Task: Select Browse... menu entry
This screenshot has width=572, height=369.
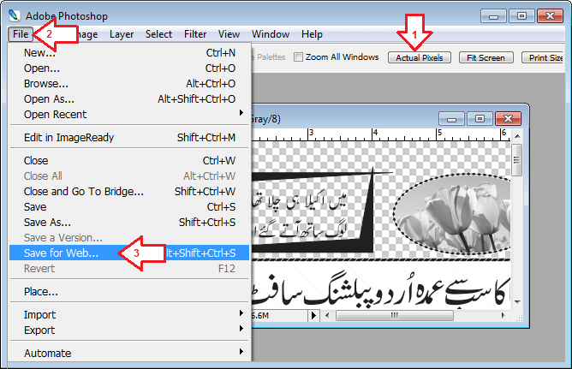Action: pyautogui.click(x=129, y=84)
